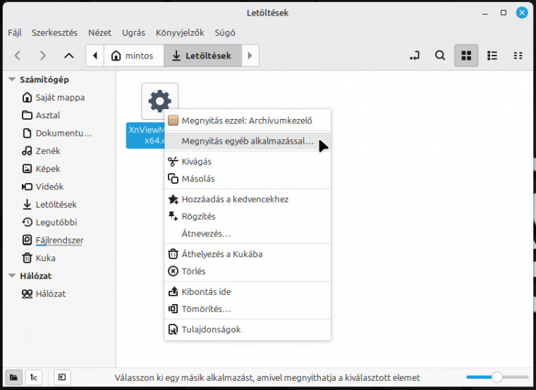Collapse the Hálózat section

coord(11,276)
